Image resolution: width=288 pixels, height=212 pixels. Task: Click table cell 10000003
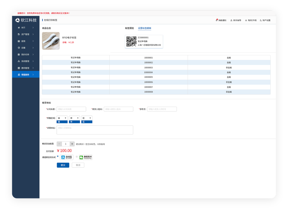click(x=148, y=67)
